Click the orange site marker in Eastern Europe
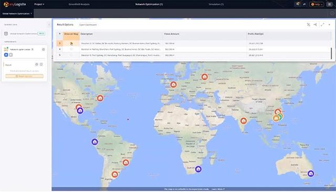 [204, 77]
